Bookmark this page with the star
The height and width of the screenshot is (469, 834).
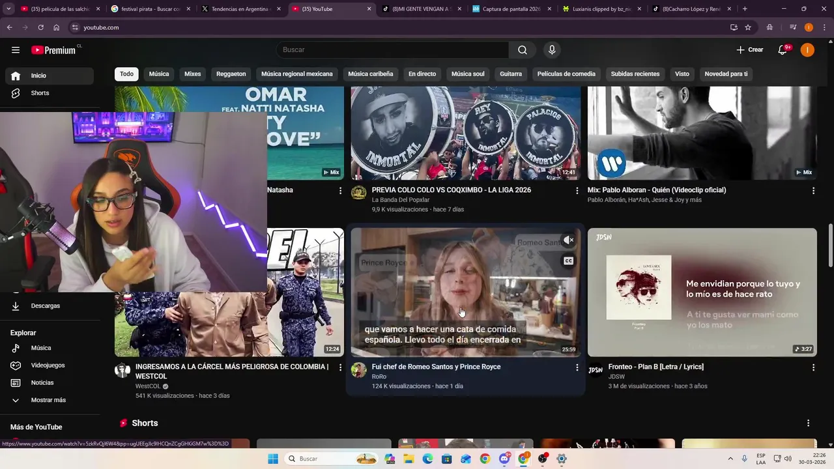748,27
